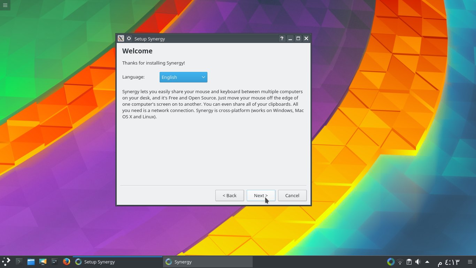Switch to the Synergy taskbar window entry
This screenshot has width=476, height=268.
tap(208, 262)
